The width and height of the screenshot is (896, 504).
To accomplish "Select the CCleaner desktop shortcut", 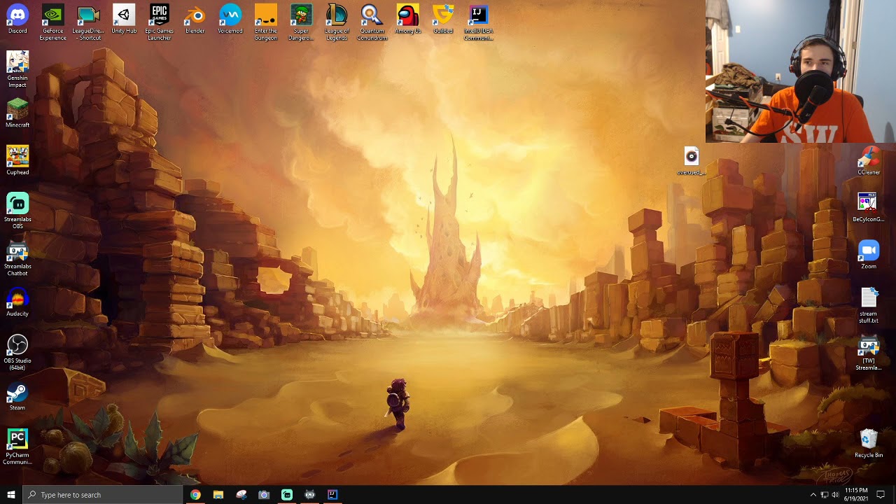I will coord(869,160).
